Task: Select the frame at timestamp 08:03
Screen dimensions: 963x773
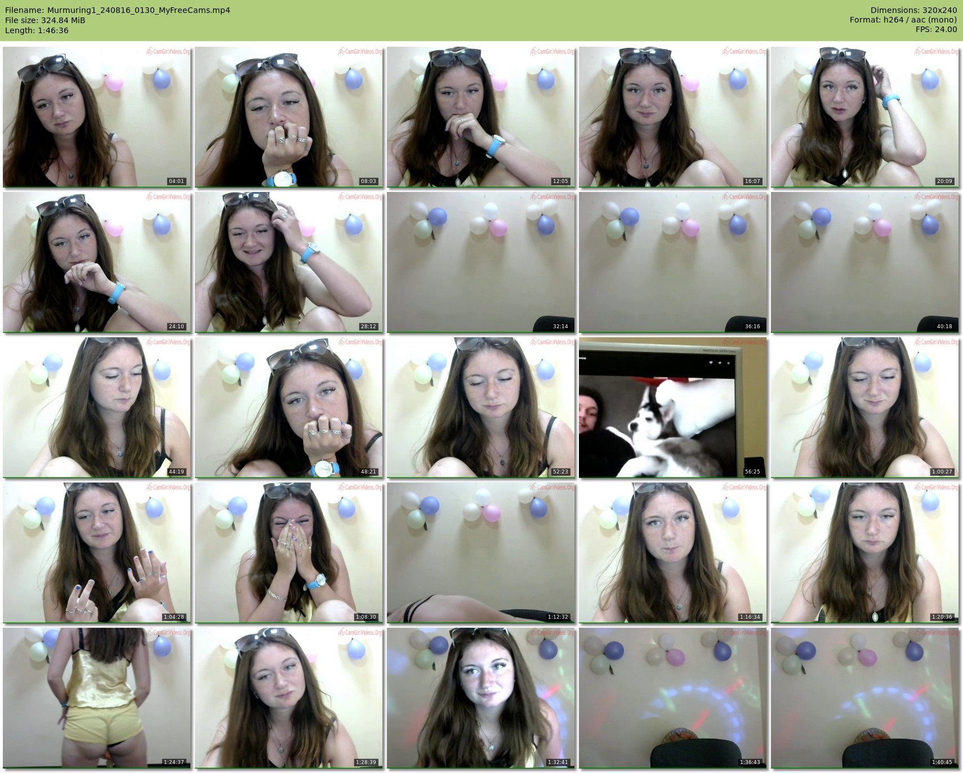Action: click(x=289, y=117)
